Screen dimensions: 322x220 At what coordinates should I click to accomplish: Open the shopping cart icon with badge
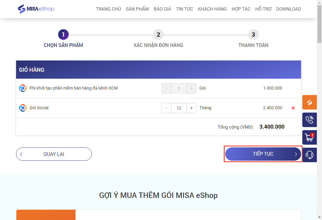click(310, 137)
